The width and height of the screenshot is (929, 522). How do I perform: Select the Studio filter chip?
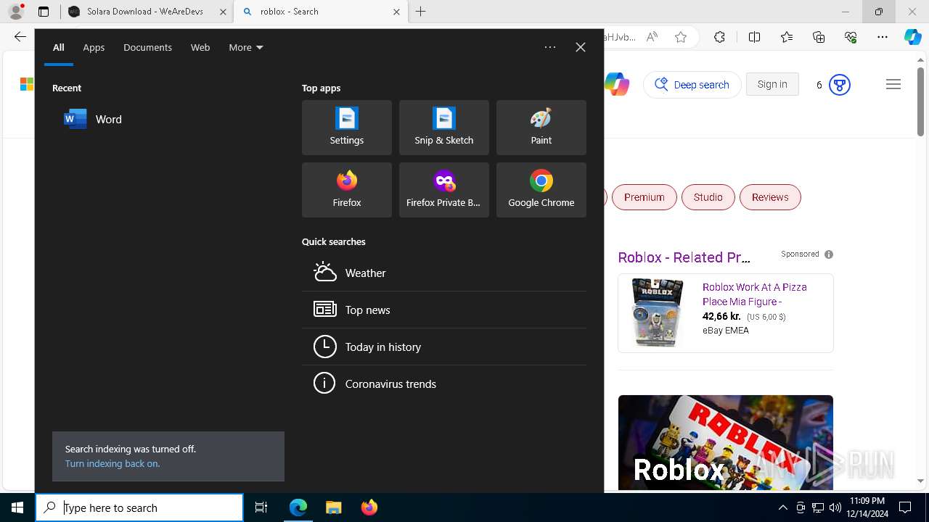pos(708,197)
